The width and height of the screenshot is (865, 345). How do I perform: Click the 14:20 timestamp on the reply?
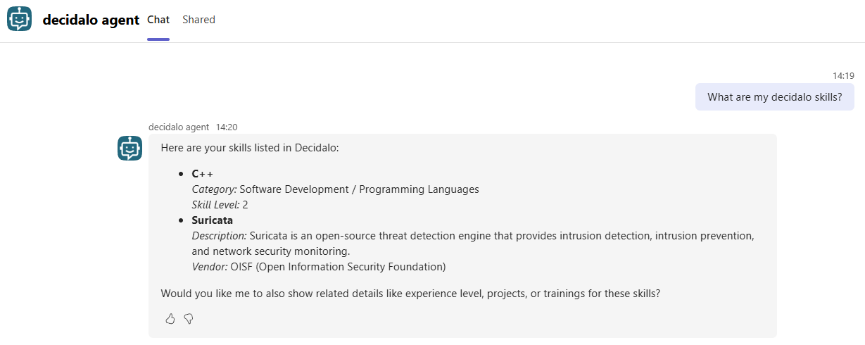click(x=227, y=127)
